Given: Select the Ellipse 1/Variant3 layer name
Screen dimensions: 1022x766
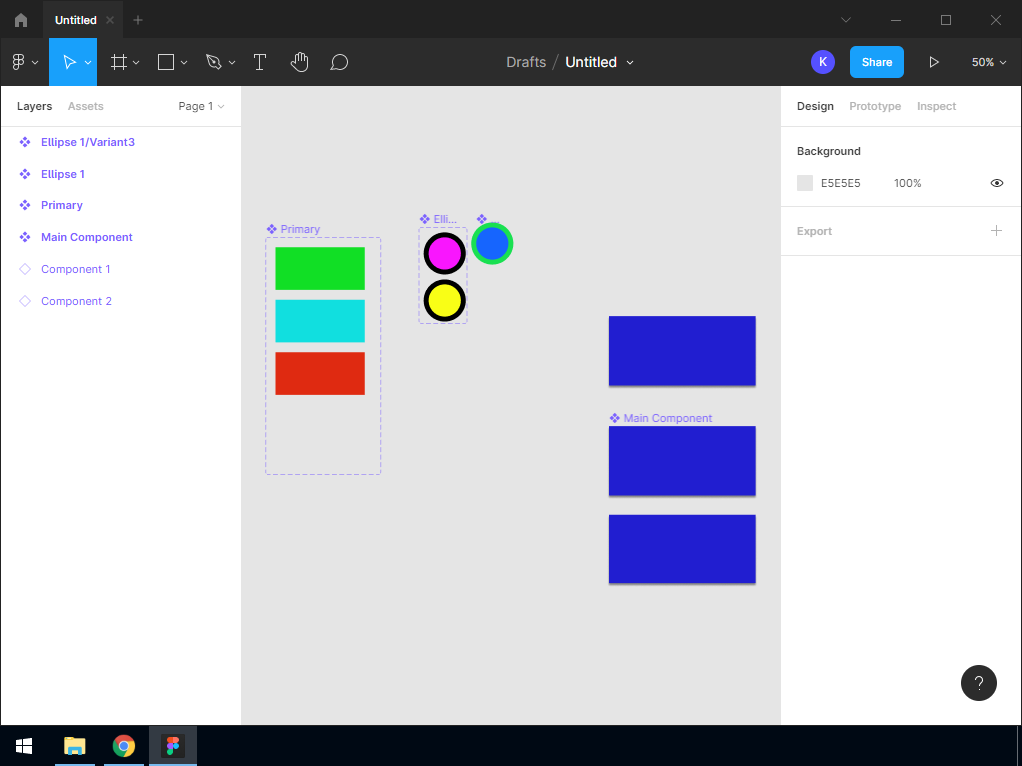Looking at the screenshot, I should 88,142.
